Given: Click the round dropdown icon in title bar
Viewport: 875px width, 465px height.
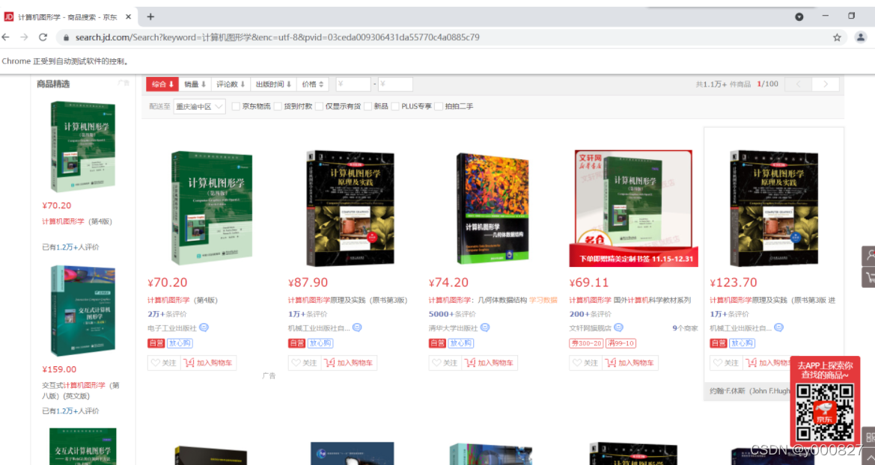Looking at the screenshot, I should [x=799, y=16].
